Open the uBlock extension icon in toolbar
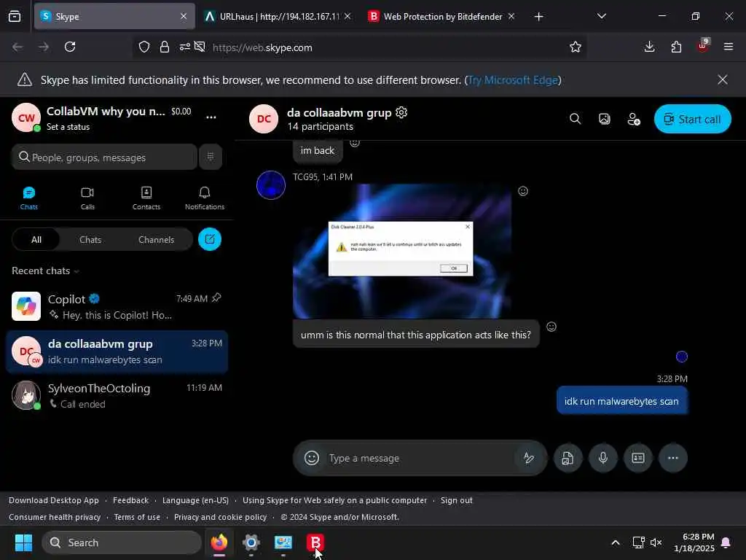Screen dimensions: 746x560 (703, 46)
